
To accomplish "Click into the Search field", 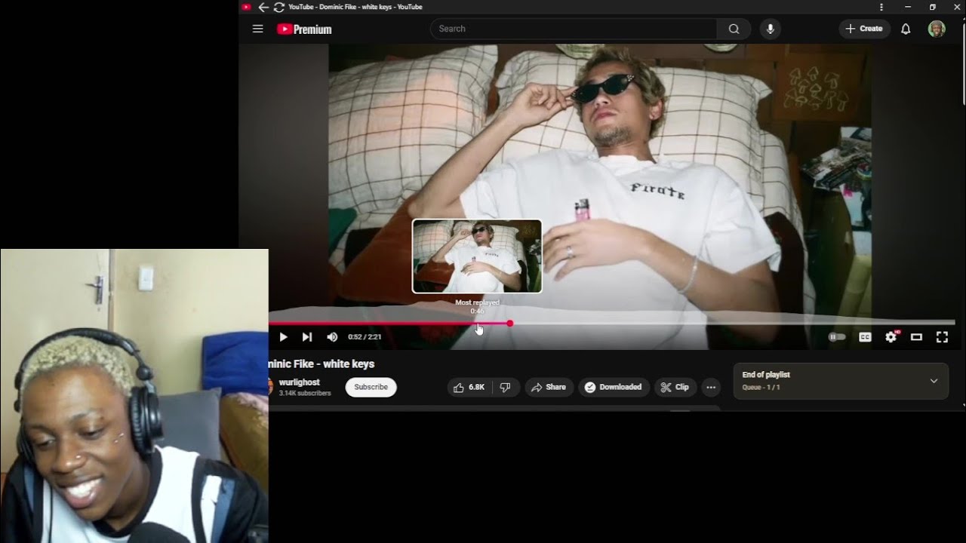I will click(x=574, y=29).
